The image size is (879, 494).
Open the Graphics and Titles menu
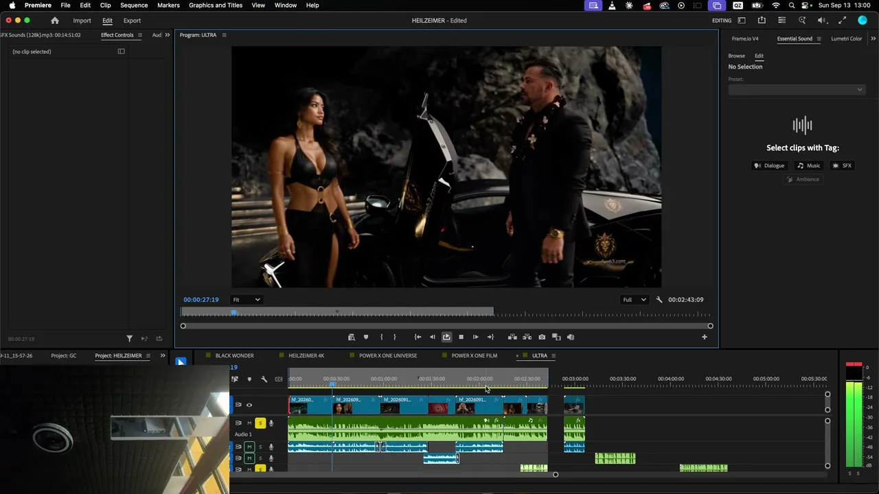tap(216, 5)
